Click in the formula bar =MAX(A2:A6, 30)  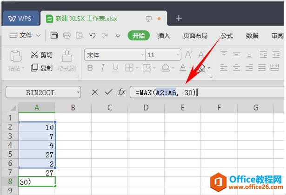point(207,92)
